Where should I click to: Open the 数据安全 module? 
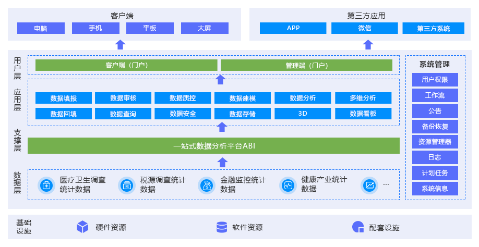[x=183, y=114]
